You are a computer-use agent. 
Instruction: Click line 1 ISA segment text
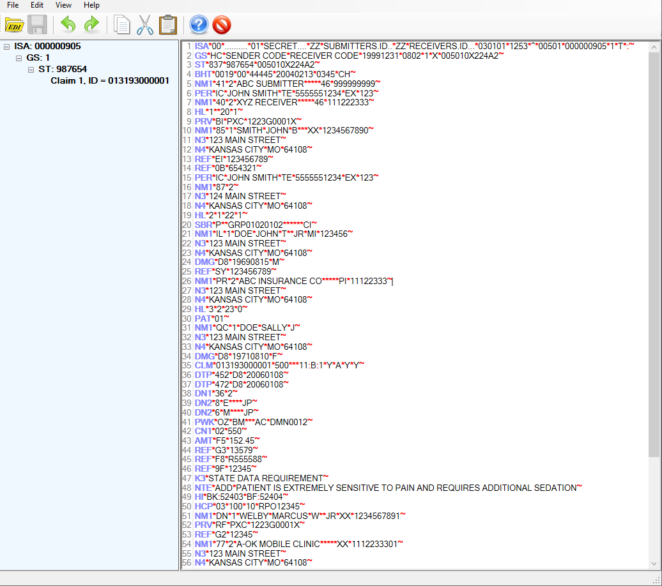pyautogui.click(x=414, y=47)
